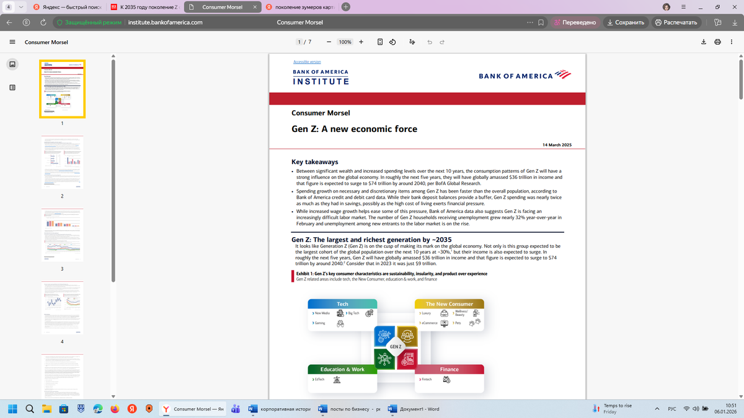
Task: Open the browser side panel icon
Action: tap(717, 22)
